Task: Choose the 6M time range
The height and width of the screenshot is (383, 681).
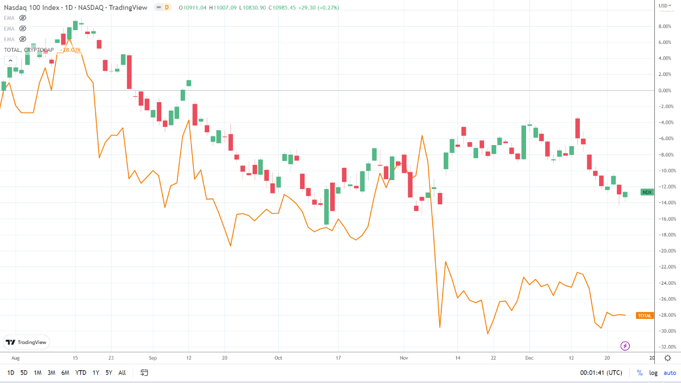Action: coord(65,373)
